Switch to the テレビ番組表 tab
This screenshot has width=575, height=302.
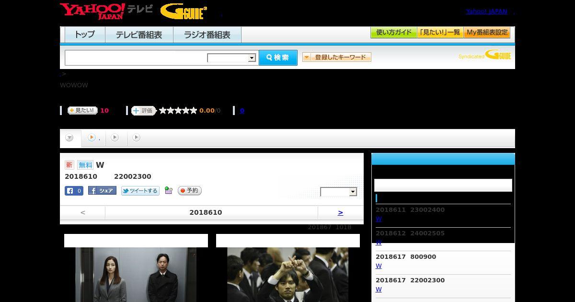[139, 35]
